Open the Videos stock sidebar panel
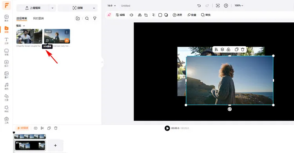The image size is (294, 153). coord(6,64)
